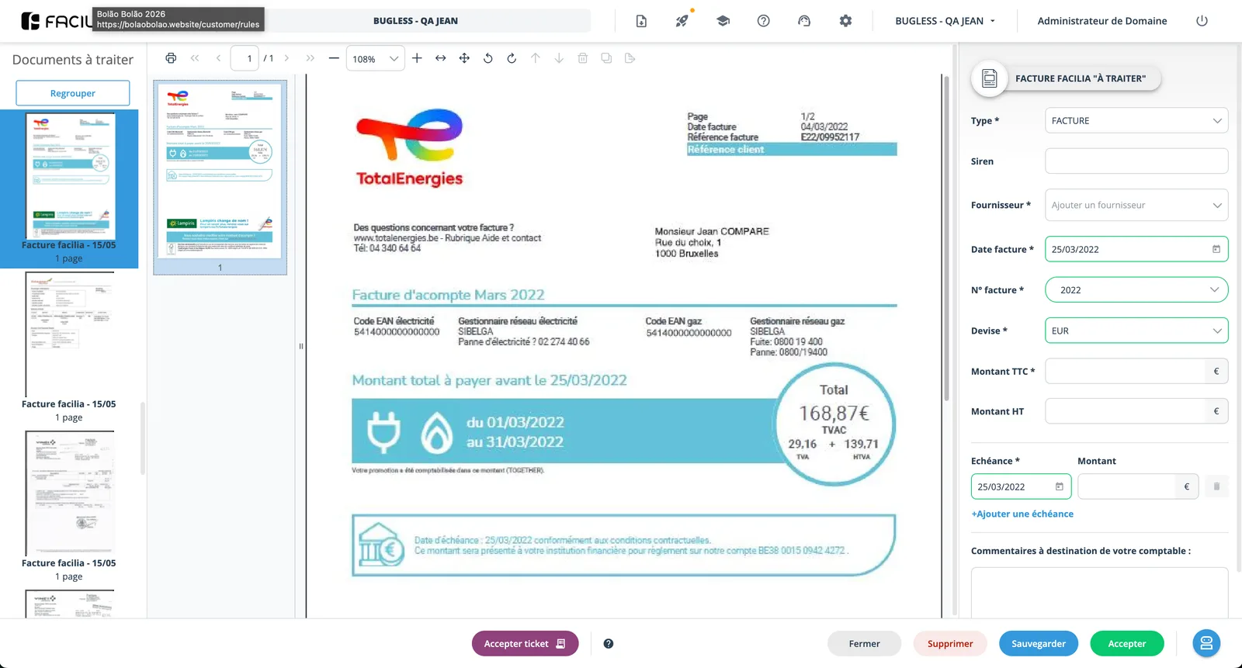
Task: Click the Siren input field
Action: click(1136, 161)
